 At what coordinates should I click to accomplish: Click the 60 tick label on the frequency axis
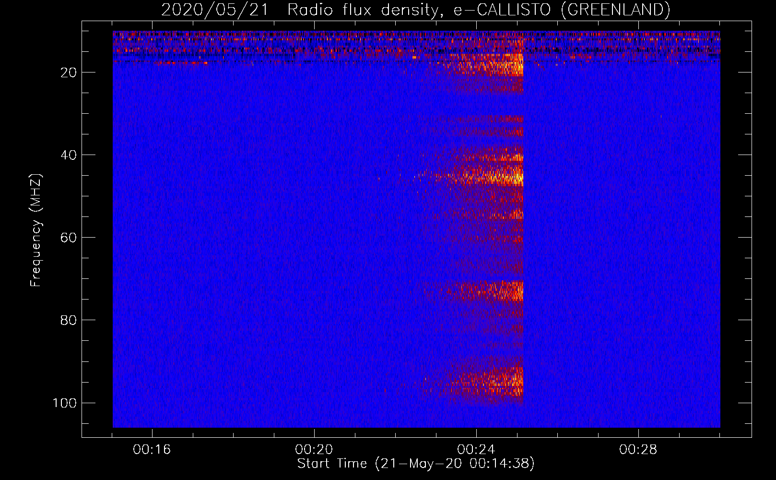click(69, 238)
